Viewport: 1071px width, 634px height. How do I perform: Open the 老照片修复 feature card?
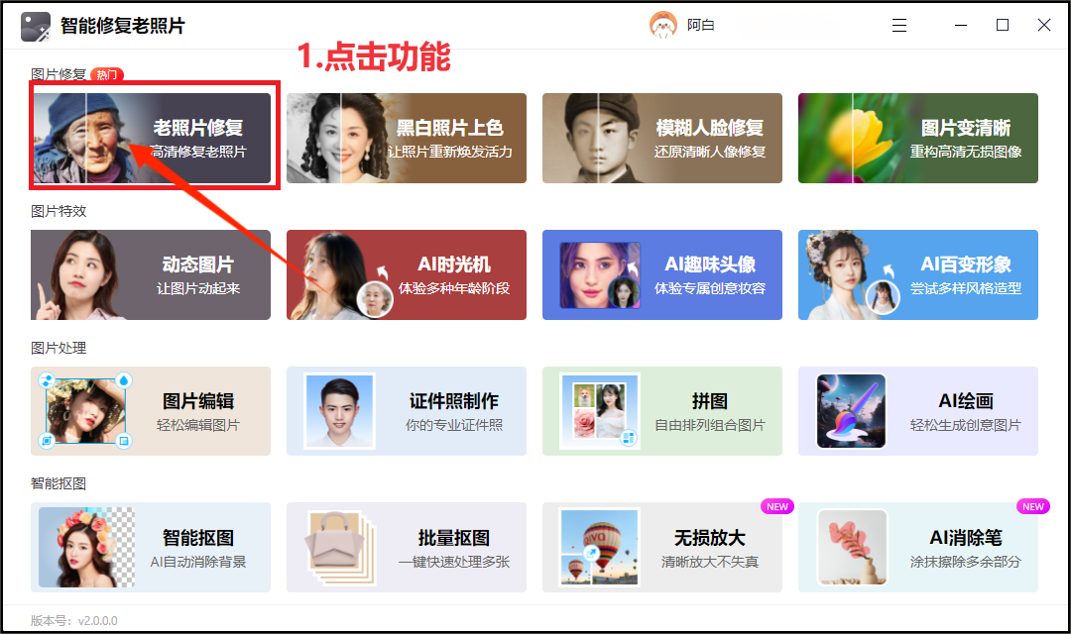tap(151, 138)
